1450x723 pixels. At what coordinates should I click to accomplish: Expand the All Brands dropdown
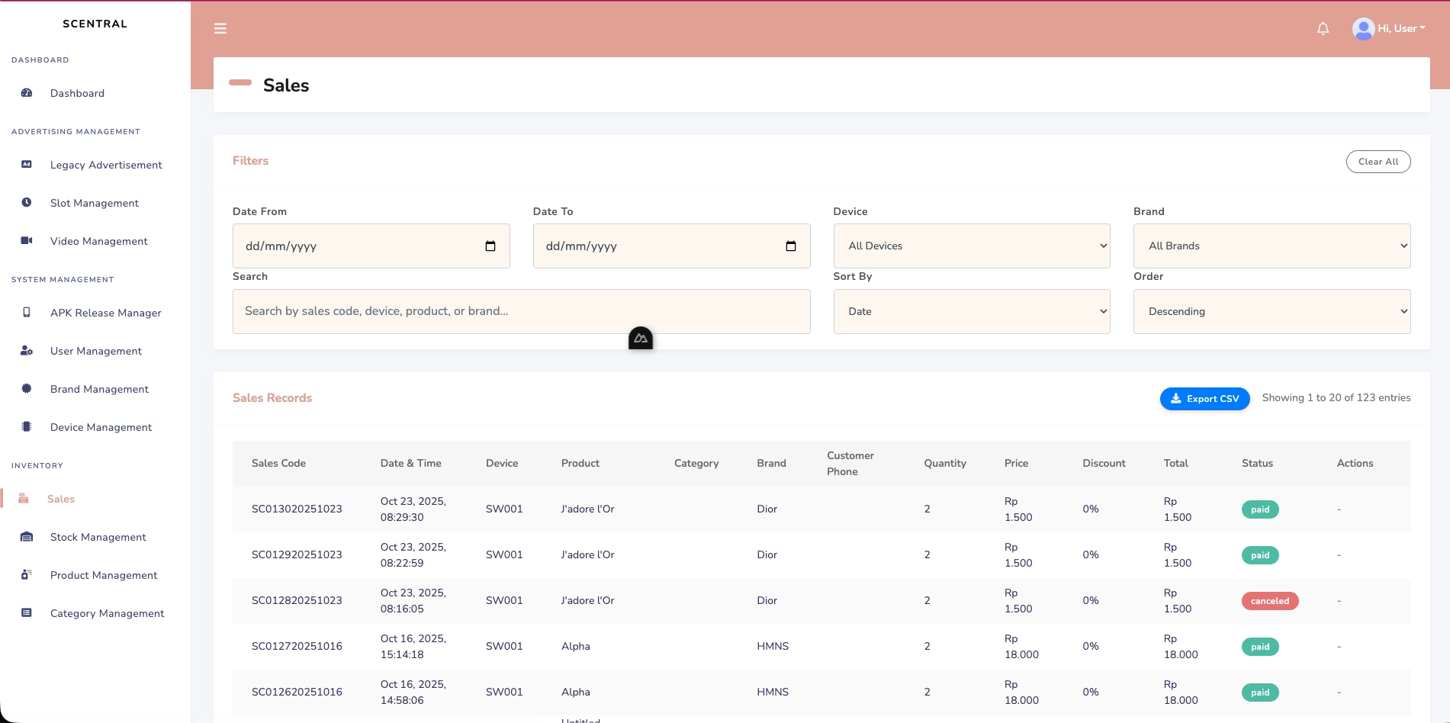[1272, 246]
